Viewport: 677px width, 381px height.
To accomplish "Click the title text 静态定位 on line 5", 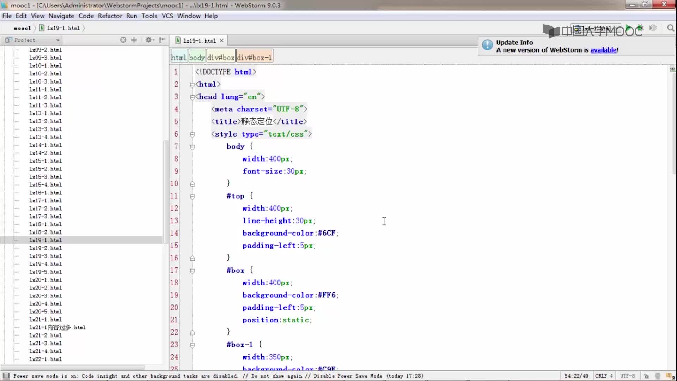I will coord(257,121).
